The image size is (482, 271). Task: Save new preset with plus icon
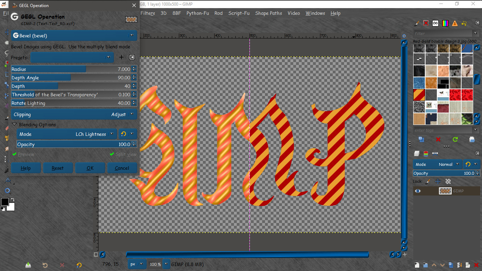[x=121, y=57]
